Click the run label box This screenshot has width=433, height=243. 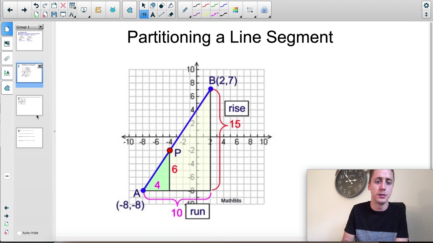198,211
